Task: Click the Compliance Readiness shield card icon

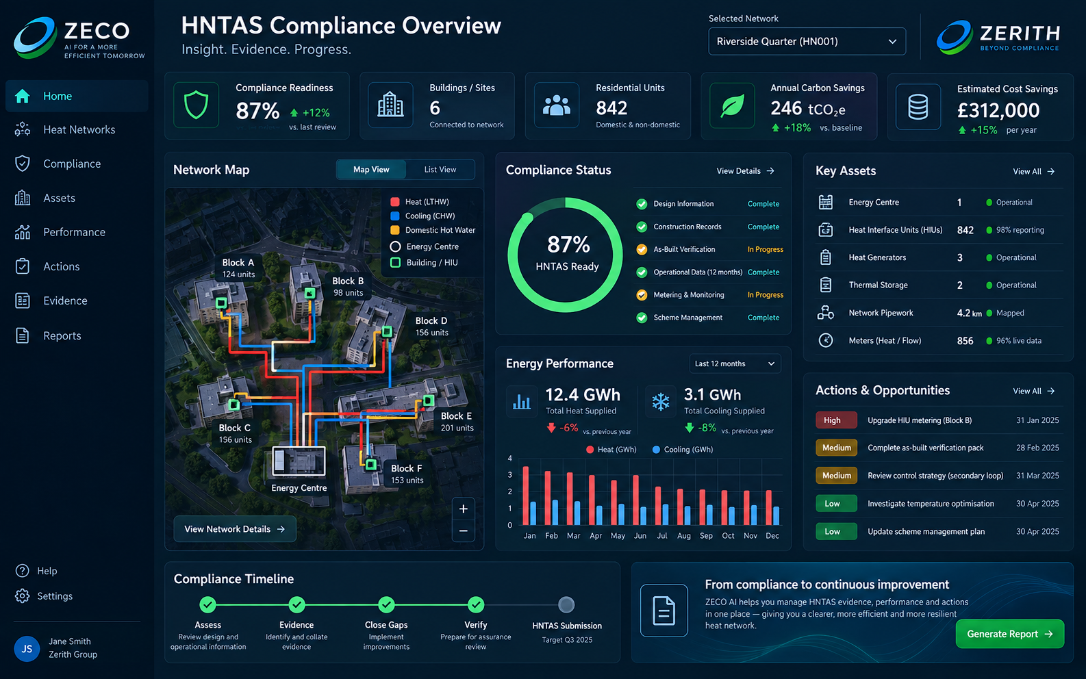Action: 197,105
